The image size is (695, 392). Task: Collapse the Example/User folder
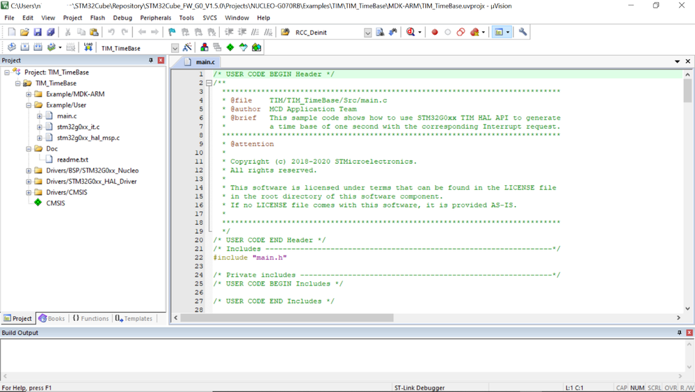pos(29,105)
